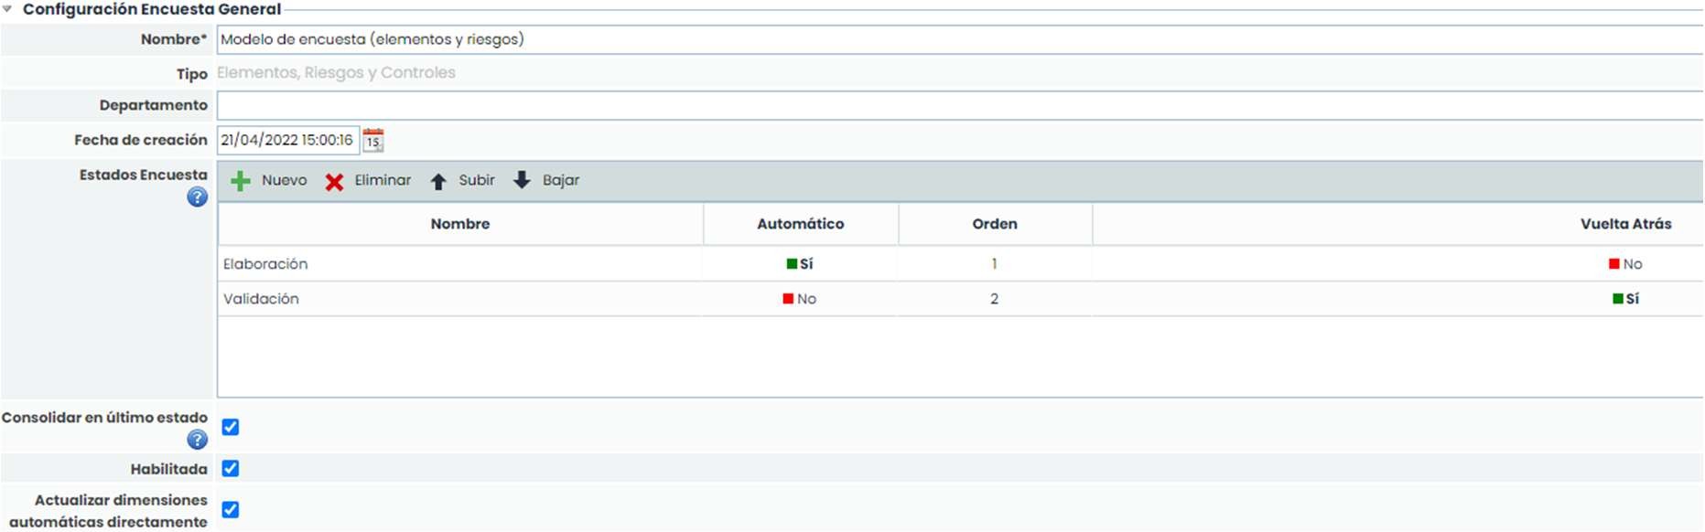Screen dimensions: 1705x532
Task: Open the calendar date picker icon
Action: point(373,140)
